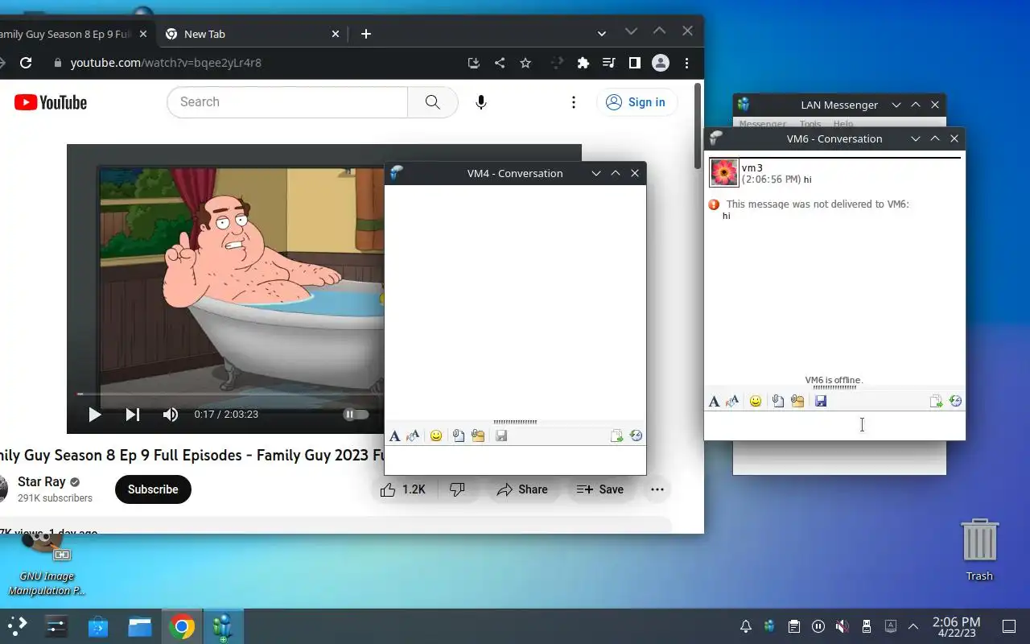Toggle Chrome side panel icon
Viewport: 1030px width, 644px height.
635,63
